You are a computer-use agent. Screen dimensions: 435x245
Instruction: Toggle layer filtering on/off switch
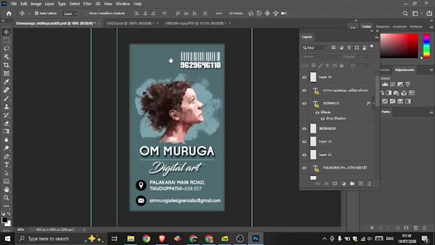coord(372,47)
